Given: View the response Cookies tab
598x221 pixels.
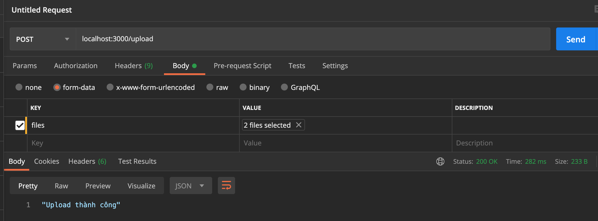Looking at the screenshot, I should click(46, 161).
